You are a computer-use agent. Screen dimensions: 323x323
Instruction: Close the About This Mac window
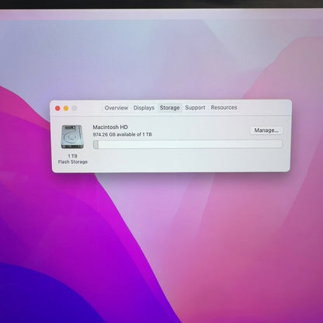(x=57, y=108)
